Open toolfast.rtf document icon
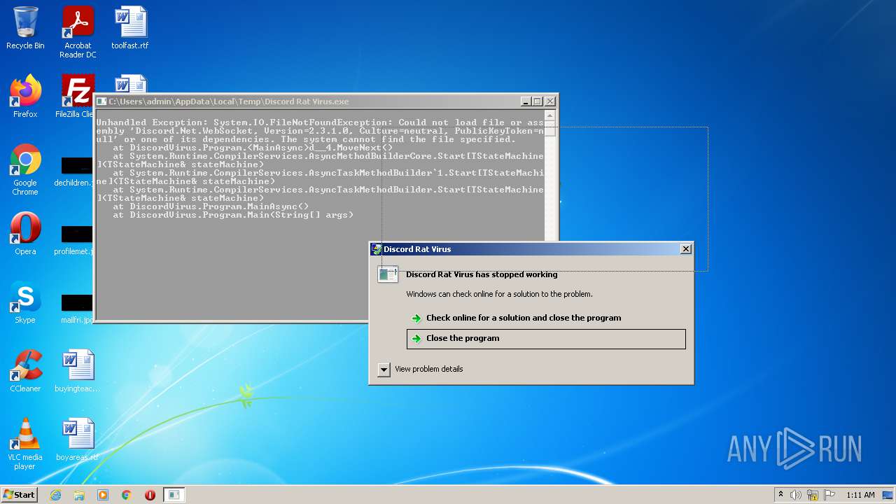Viewport: 896px width, 504px height. pos(130,28)
